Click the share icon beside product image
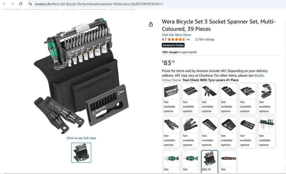 (151, 25)
